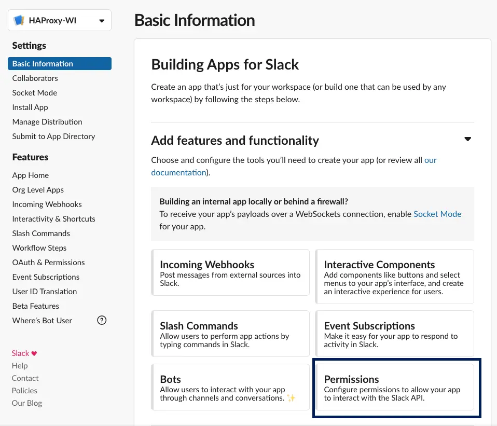Click the Socket Mode link in notice
This screenshot has width=497, height=426.
(437, 214)
